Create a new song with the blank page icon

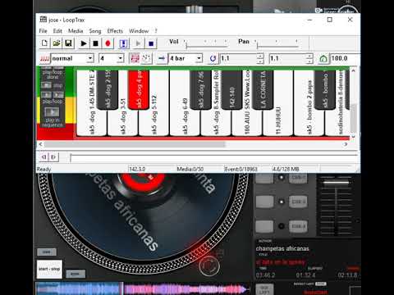click(x=44, y=43)
